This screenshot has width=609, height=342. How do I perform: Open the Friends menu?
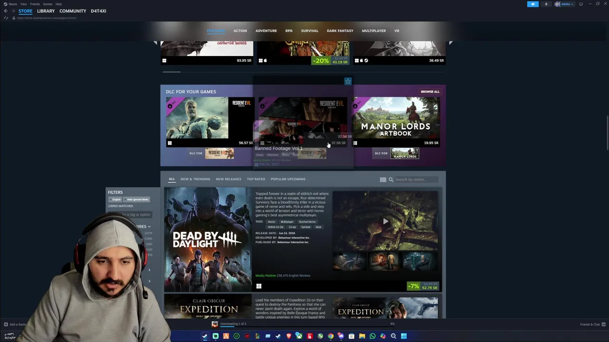click(x=35, y=4)
